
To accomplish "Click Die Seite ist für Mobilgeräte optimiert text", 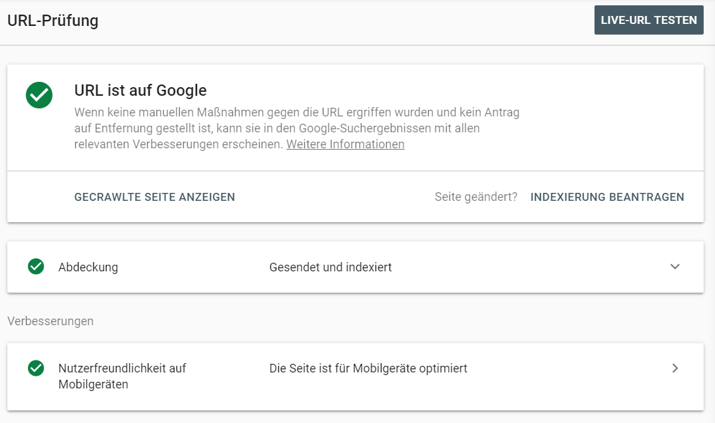I will coord(368,368).
